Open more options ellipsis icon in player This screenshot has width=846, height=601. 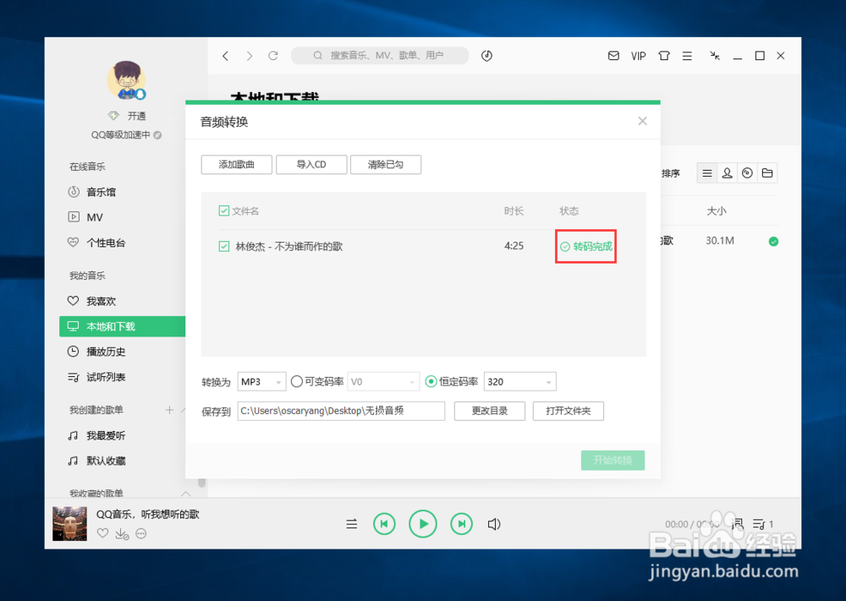pyautogui.click(x=140, y=533)
